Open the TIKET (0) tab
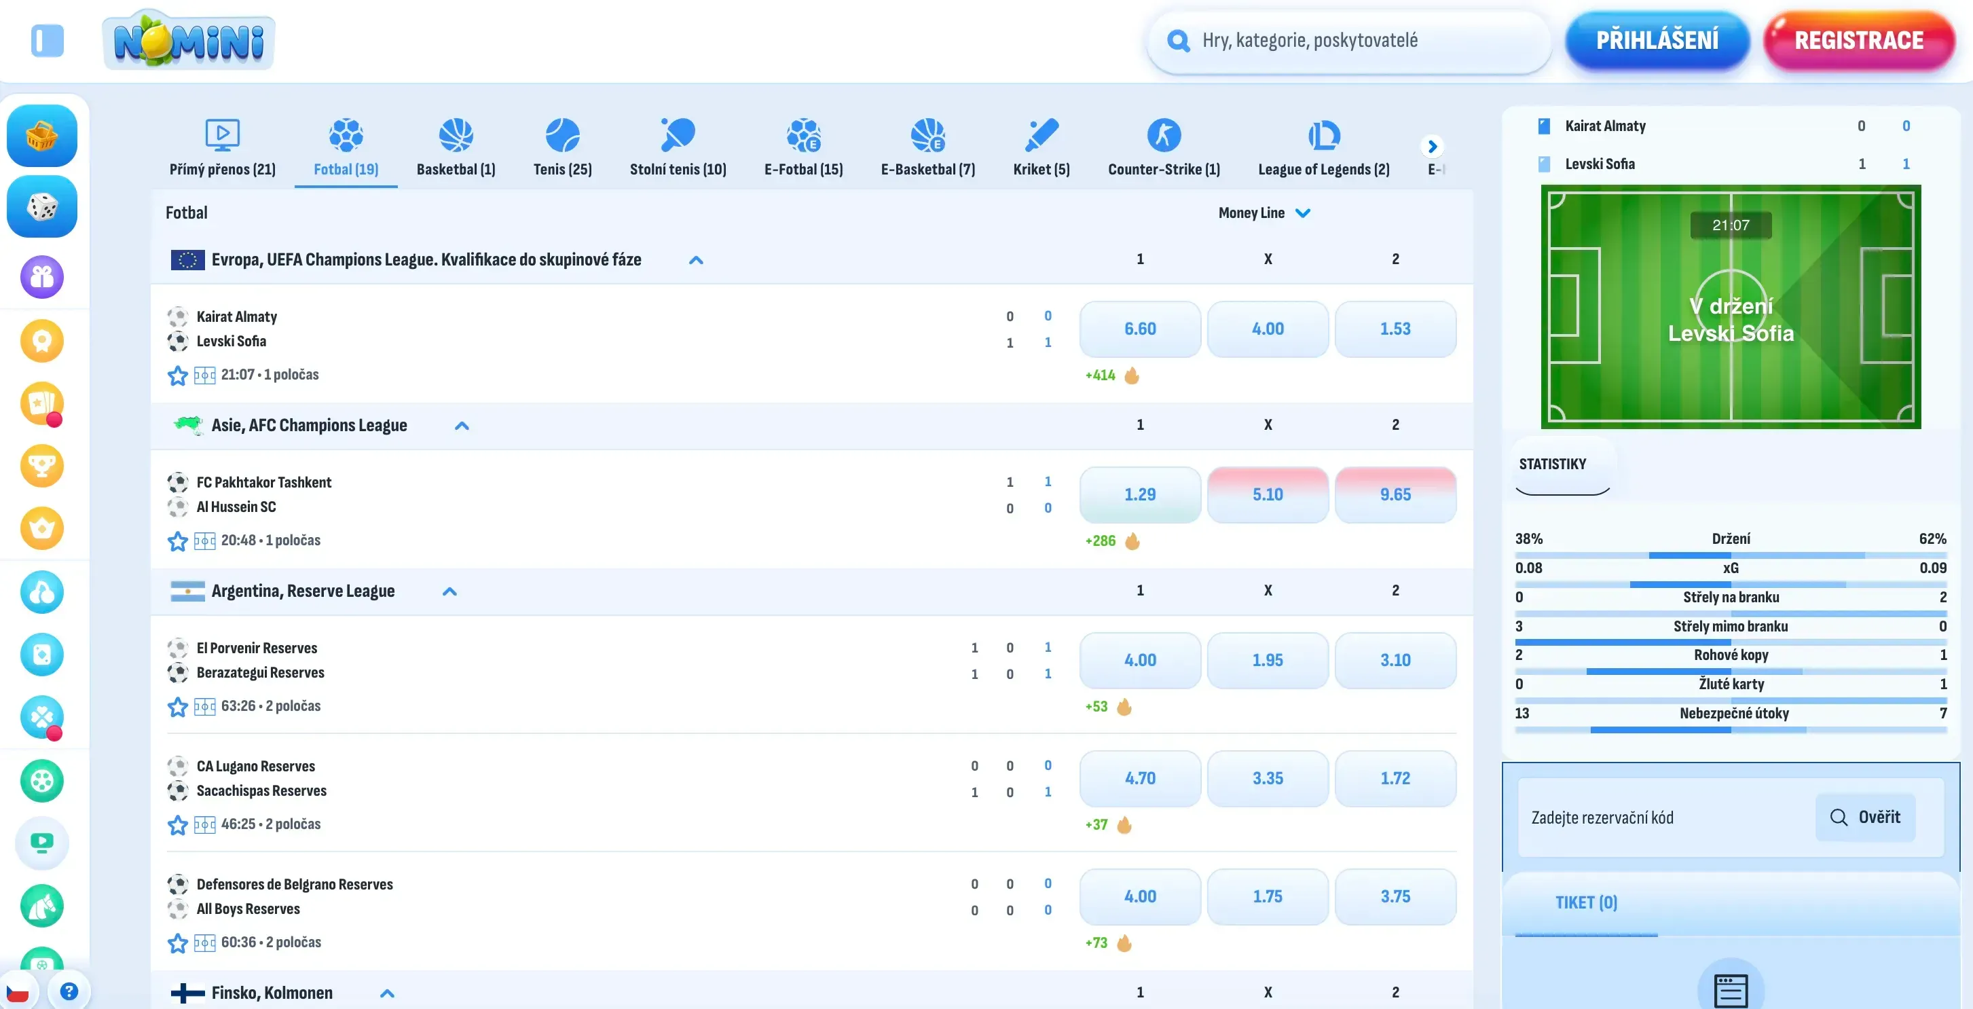 (1586, 903)
